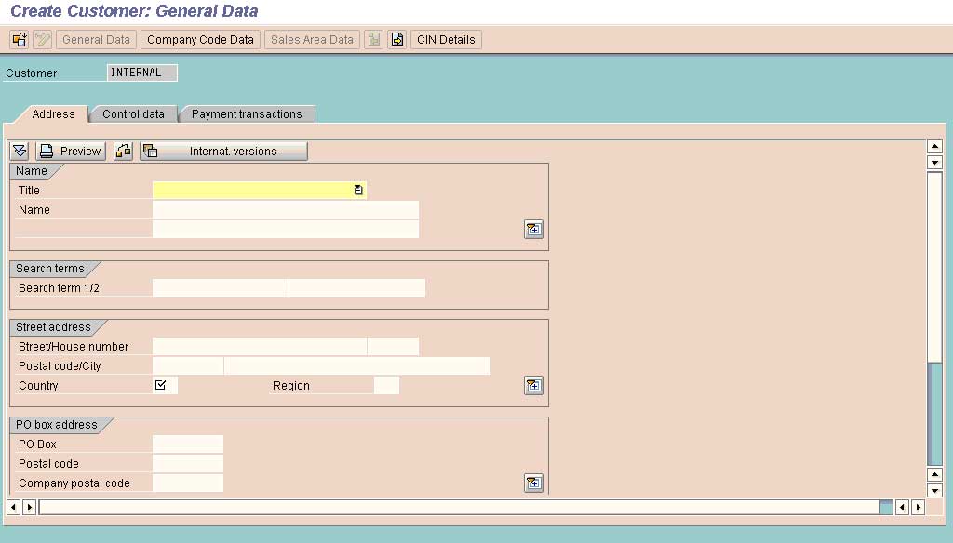953x543 pixels.
Task: Click the bottom scroll down arrow
Action: click(934, 490)
